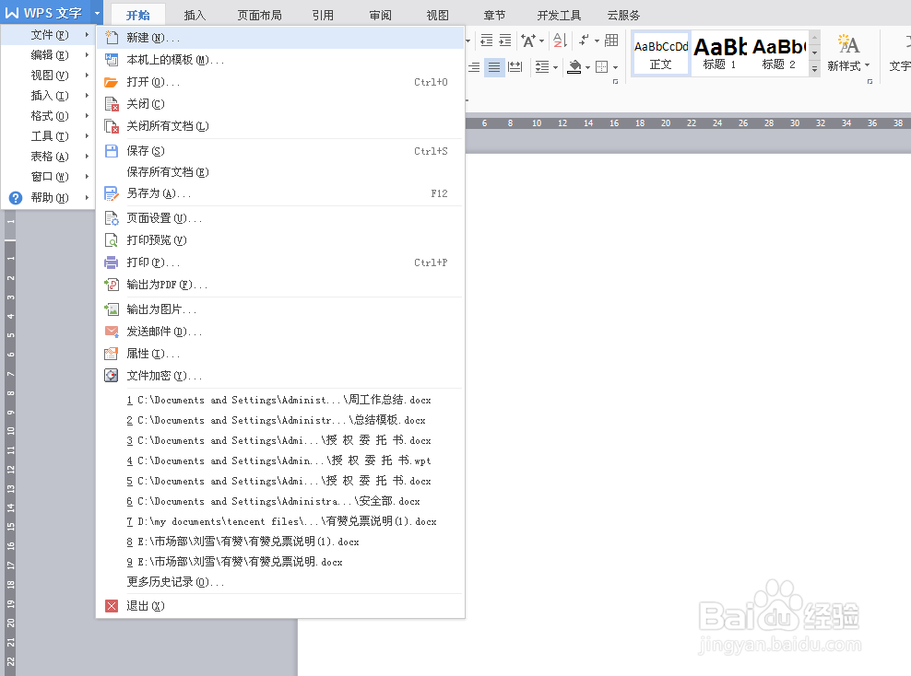The height and width of the screenshot is (676, 911).
Task: Open line spacing dropdown arrow
Action: (555, 68)
